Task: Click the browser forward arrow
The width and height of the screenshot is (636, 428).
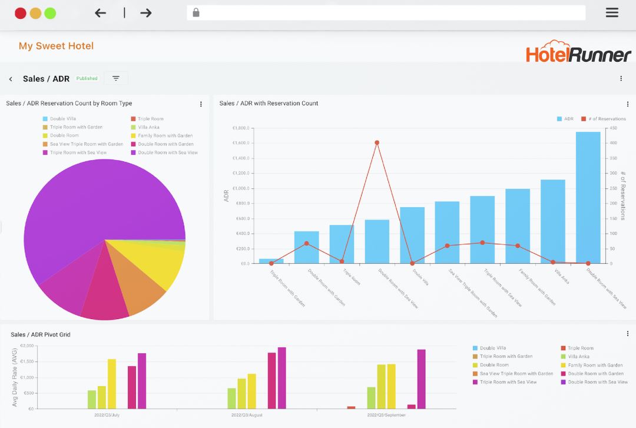Action: click(x=146, y=13)
